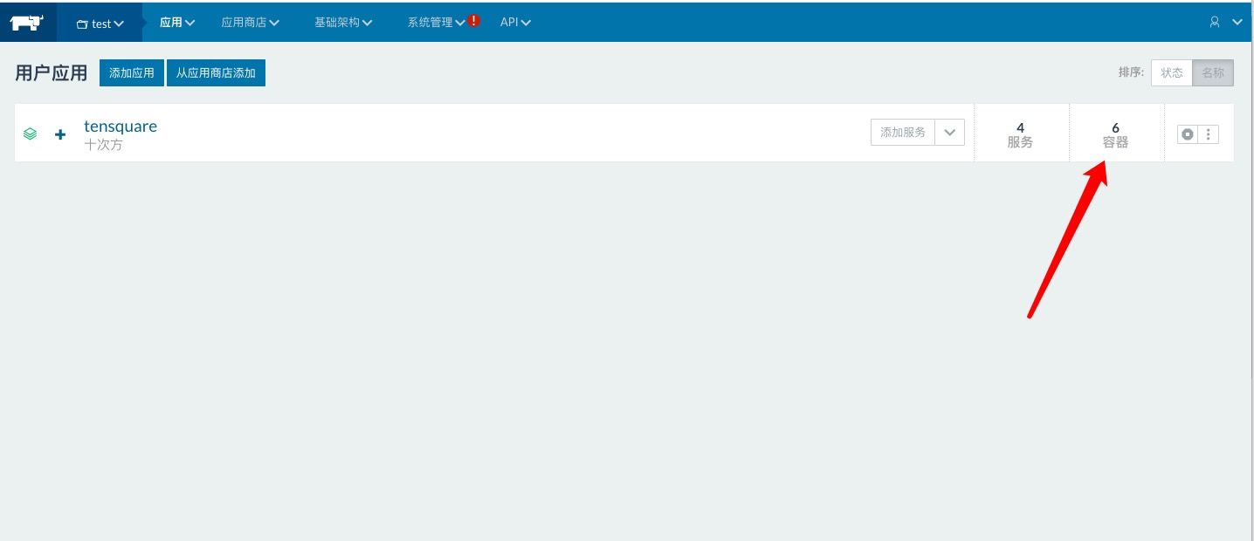
Task: Open the API menu
Action: pos(515,23)
